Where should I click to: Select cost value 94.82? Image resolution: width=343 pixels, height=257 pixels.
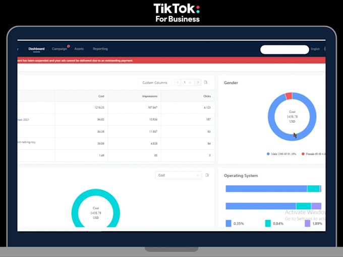click(100, 119)
